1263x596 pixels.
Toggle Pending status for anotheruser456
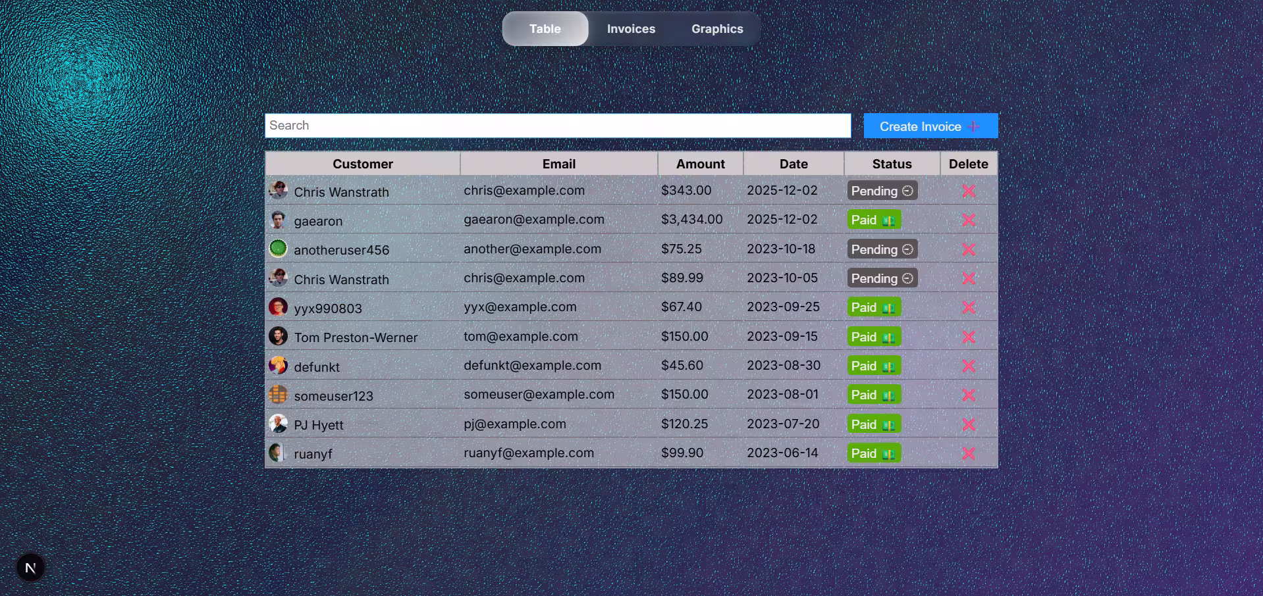(x=882, y=249)
